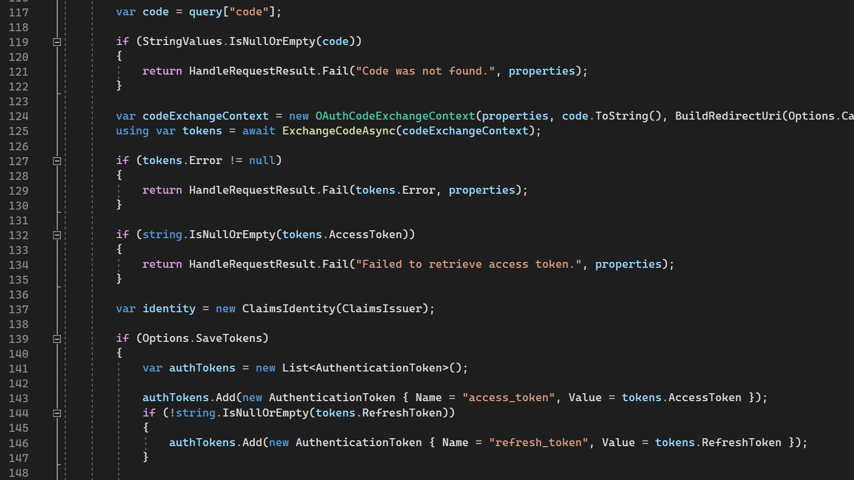The height and width of the screenshot is (480, 854).
Task: Click the StringValues identifier on line 119
Action: point(182,41)
